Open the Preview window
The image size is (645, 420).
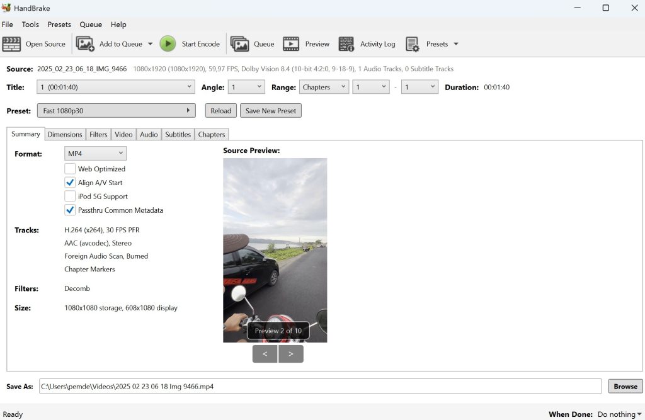pos(306,43)
